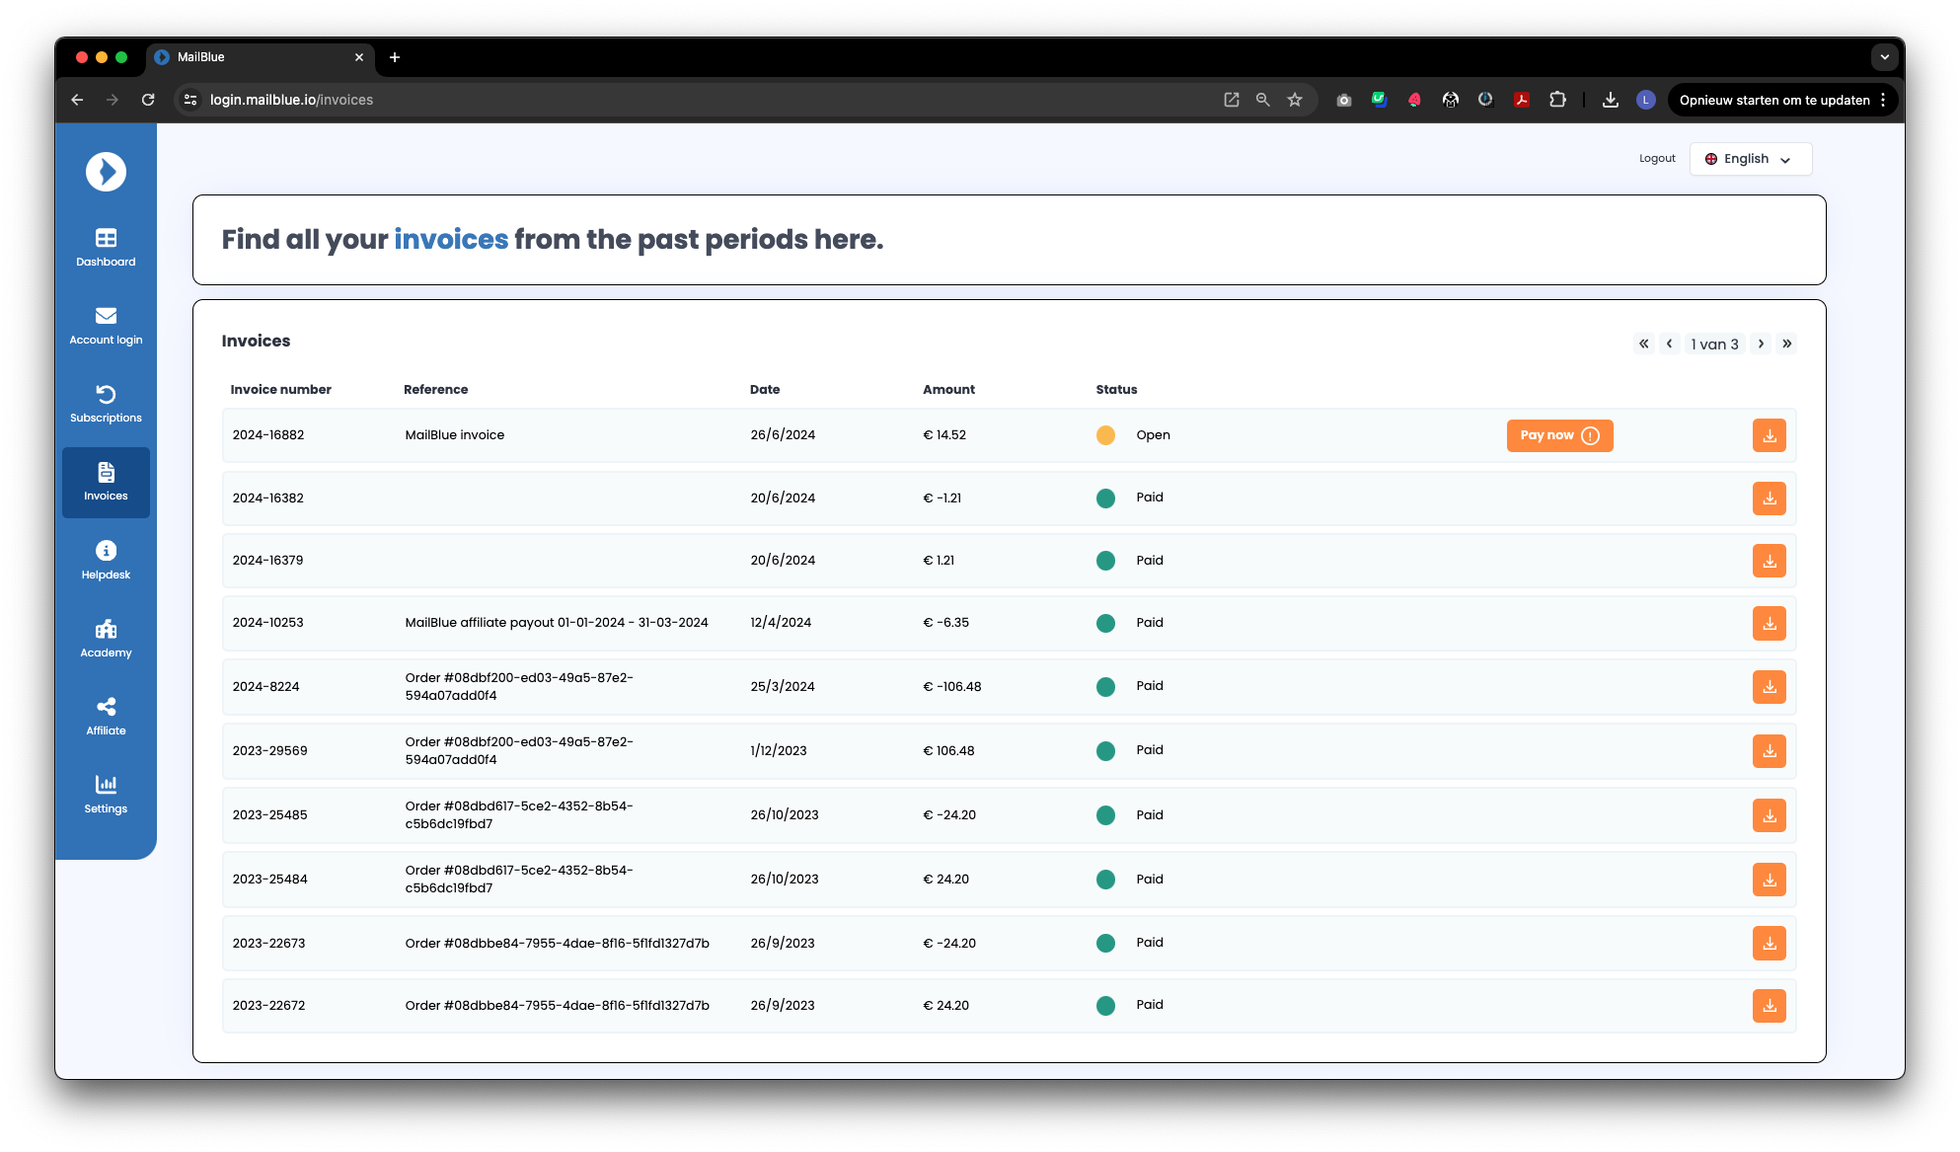Open a new browser tab
This screenshot has width=1960, height=1152.
395,57
